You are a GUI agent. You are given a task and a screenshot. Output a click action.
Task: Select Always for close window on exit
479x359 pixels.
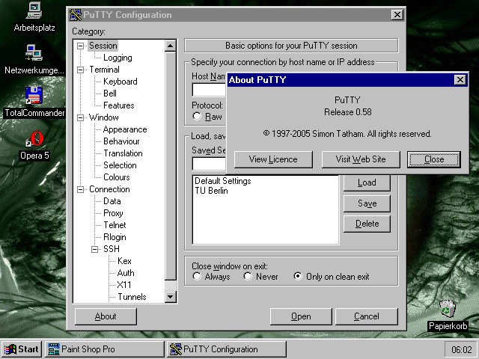pos(197,276)
